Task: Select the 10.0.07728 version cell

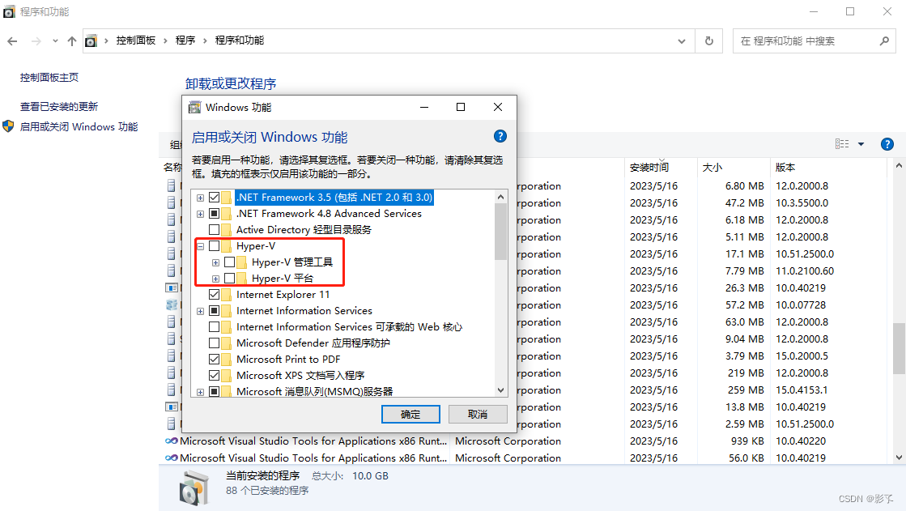Action: coord(801,305)
